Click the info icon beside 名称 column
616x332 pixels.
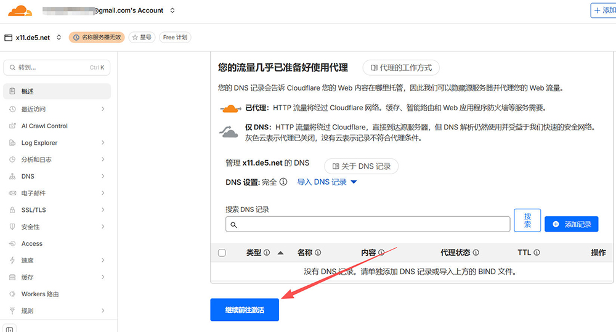318,253
